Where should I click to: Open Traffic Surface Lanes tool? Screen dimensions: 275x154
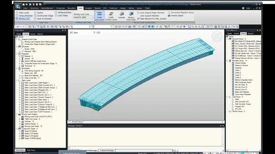(x=111, y=16)
